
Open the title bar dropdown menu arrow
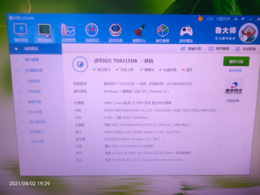[243, 19]
